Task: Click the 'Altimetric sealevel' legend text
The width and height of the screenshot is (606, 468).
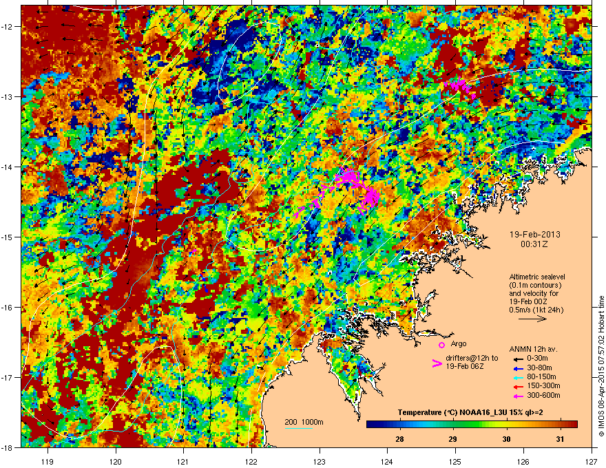Action: point(537,277)
